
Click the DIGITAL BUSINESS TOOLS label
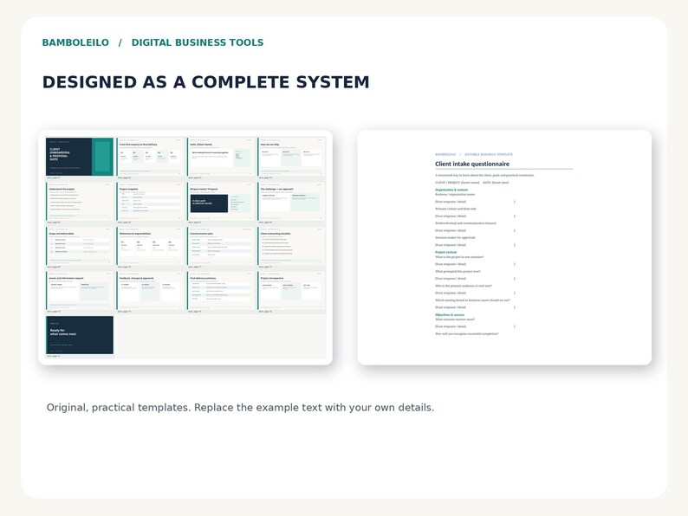(x=198, y=42)
